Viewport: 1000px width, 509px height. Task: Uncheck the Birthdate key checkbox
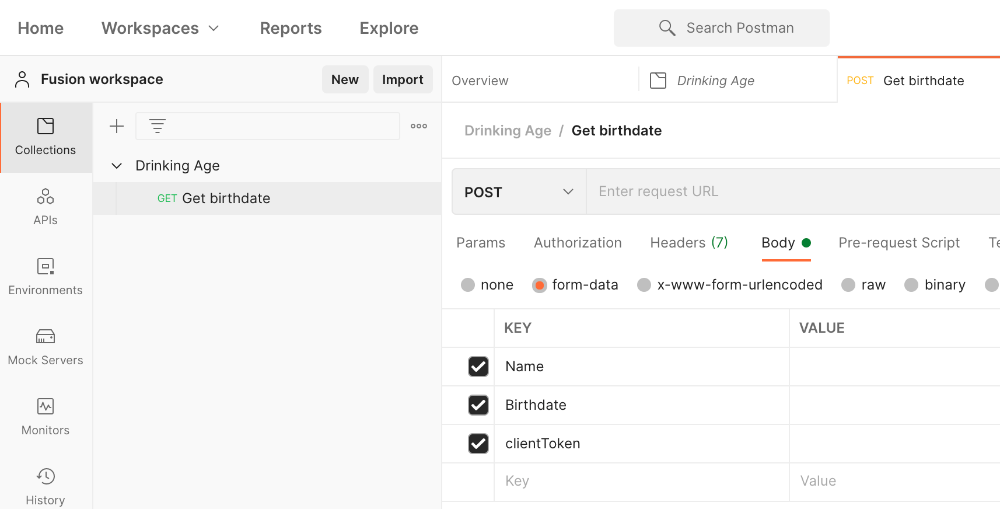point(478,405)
